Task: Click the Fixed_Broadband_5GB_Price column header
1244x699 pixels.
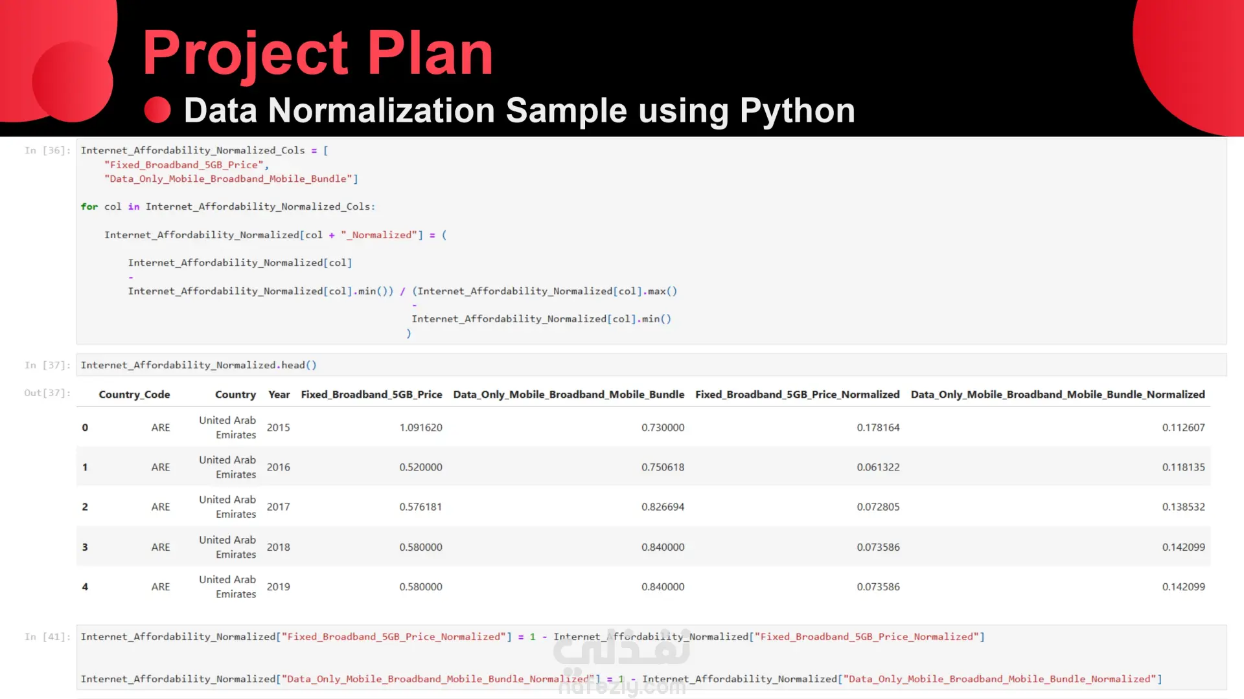Action: pyautogui.click(x=371, y=395)
